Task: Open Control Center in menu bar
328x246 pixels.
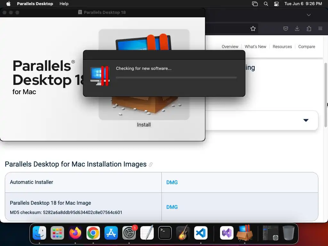Action: point(276,4)
